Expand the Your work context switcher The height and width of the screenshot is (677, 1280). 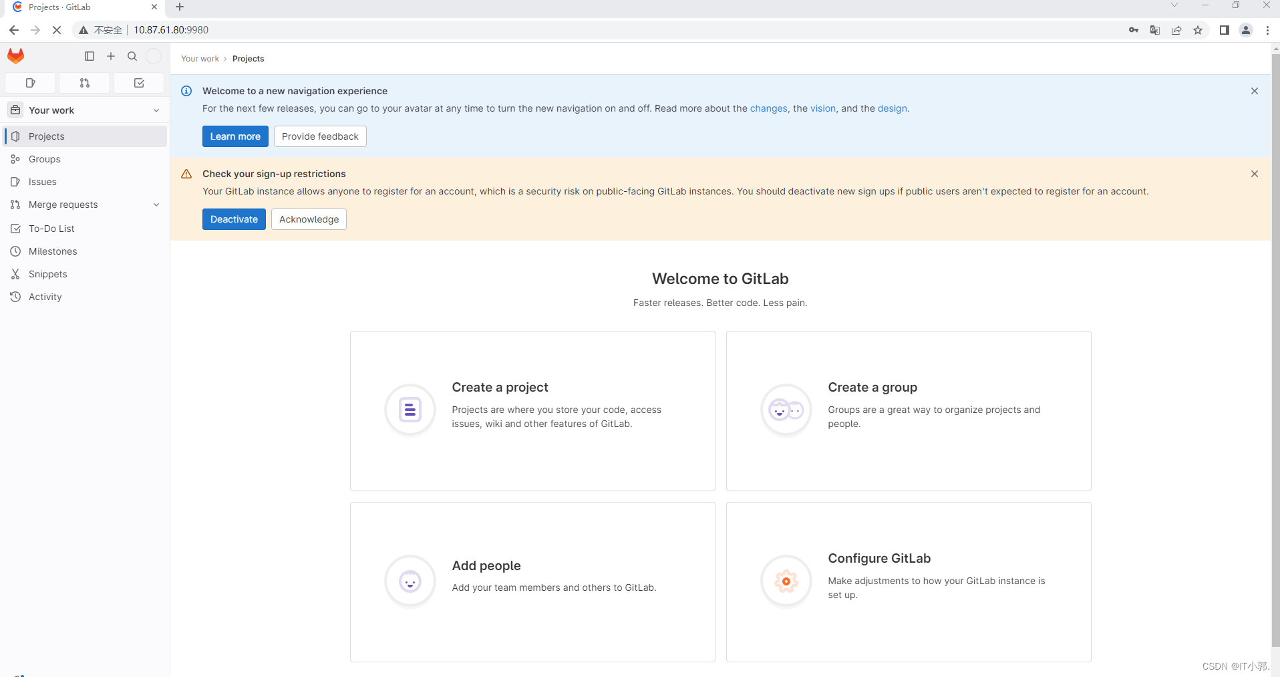86,110
